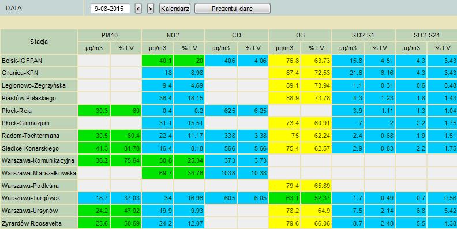
Task: Click the SO2-S24 column header
Action: [x=426, y=35]
